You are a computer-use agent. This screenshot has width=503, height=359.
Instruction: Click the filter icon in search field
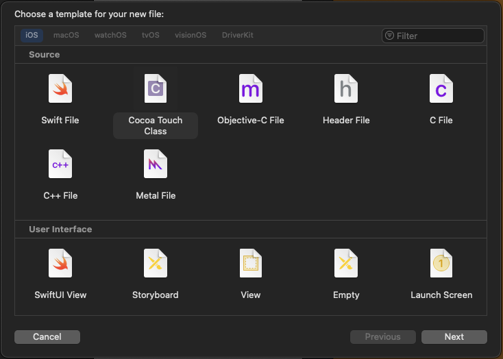[389, 36]
